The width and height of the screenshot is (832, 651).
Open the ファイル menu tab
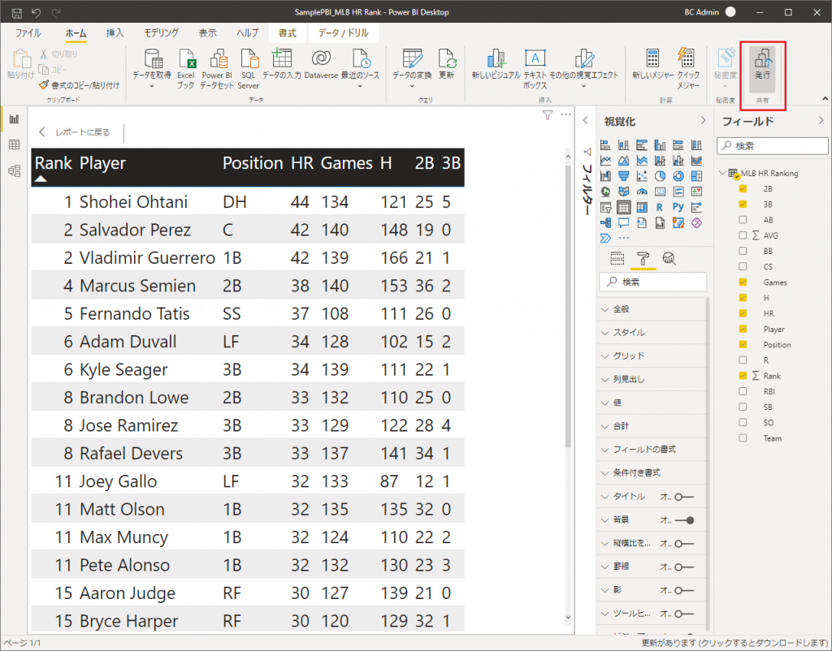pyautogui.click(x=28, y=32)
